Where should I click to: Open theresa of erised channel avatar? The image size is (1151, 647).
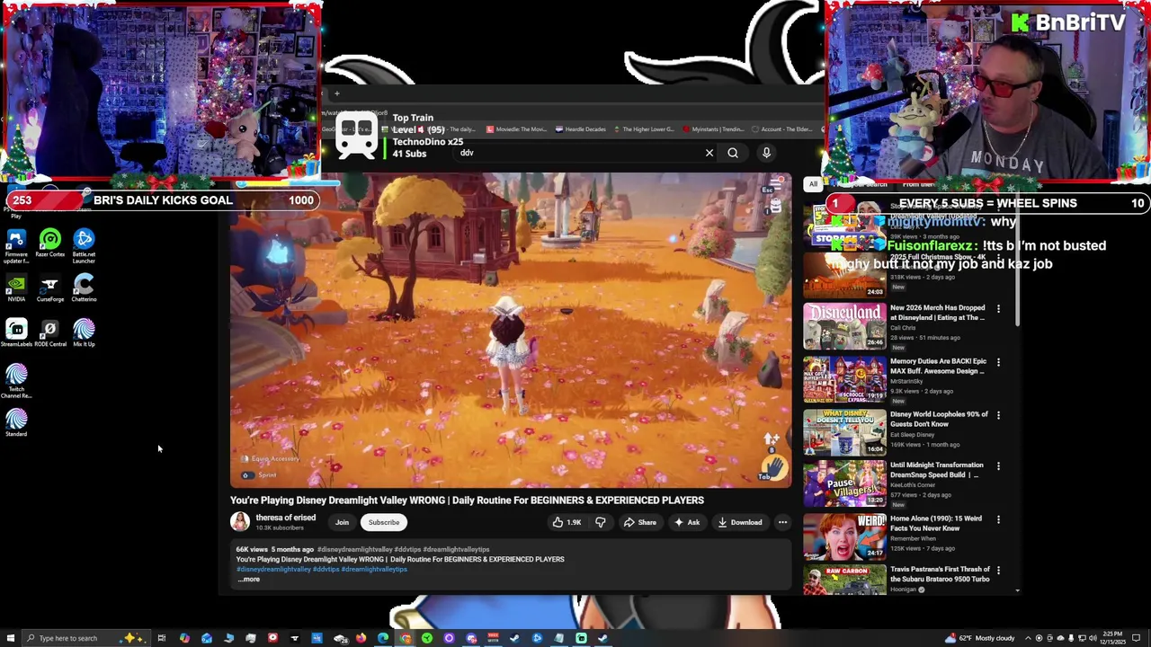pyautogui.click(x=240, y=522)
